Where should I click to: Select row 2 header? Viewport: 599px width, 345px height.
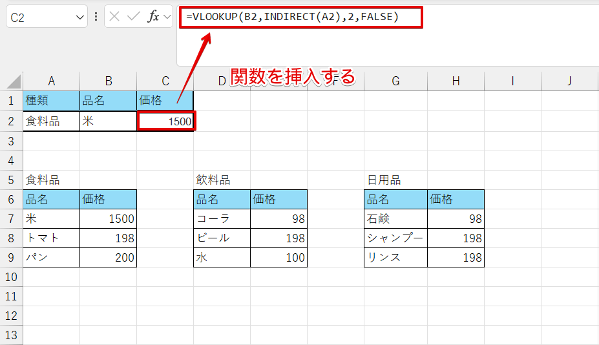point(11,121)
